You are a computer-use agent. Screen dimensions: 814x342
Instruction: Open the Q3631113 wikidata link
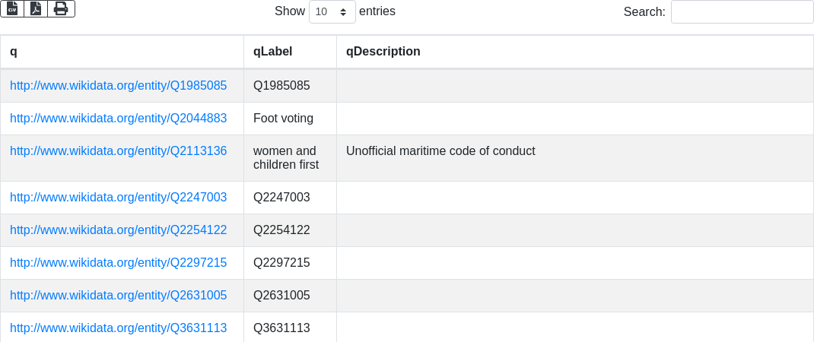tap(119, 328)
